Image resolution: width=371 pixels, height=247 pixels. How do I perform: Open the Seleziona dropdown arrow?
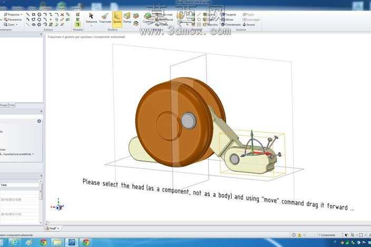pos(91,26)
